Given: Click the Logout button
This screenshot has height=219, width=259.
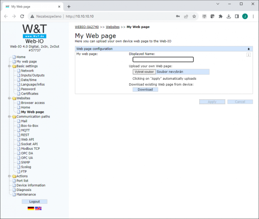Looking at the screenshot, I should tap(34, 202).
